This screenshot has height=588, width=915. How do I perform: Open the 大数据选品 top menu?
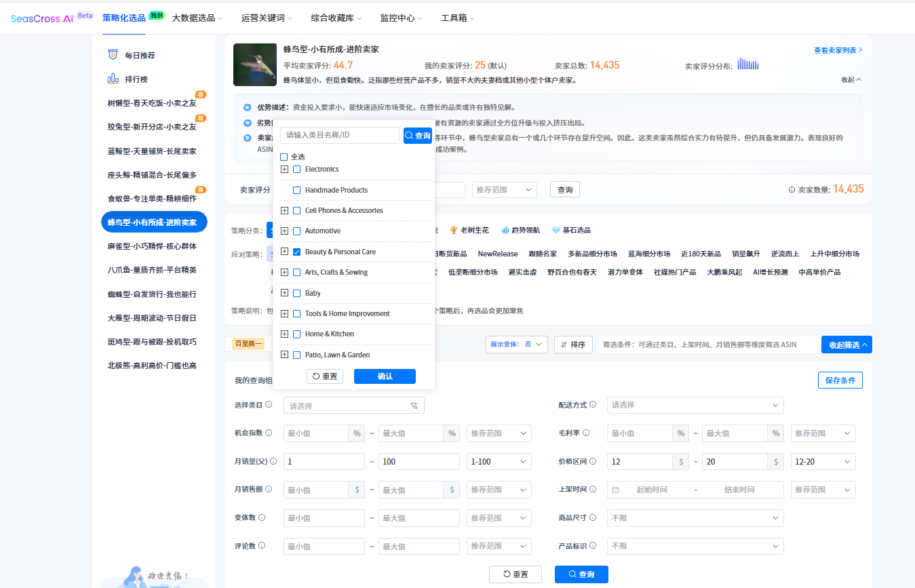[x=197, y=18]
